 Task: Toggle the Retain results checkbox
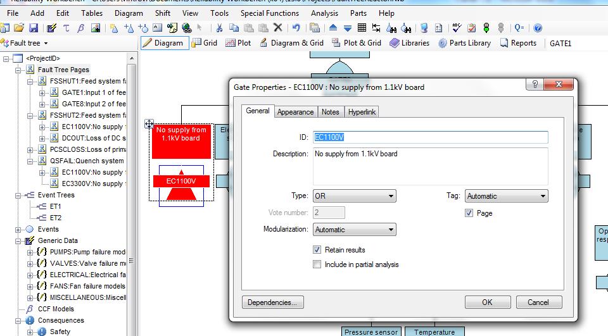(317, 250)
